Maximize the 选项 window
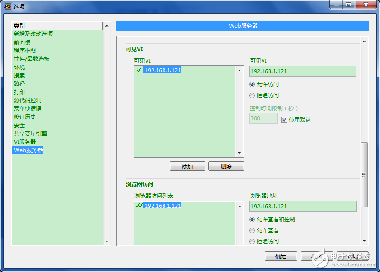380x272 pixels. [x=349, y=5]
